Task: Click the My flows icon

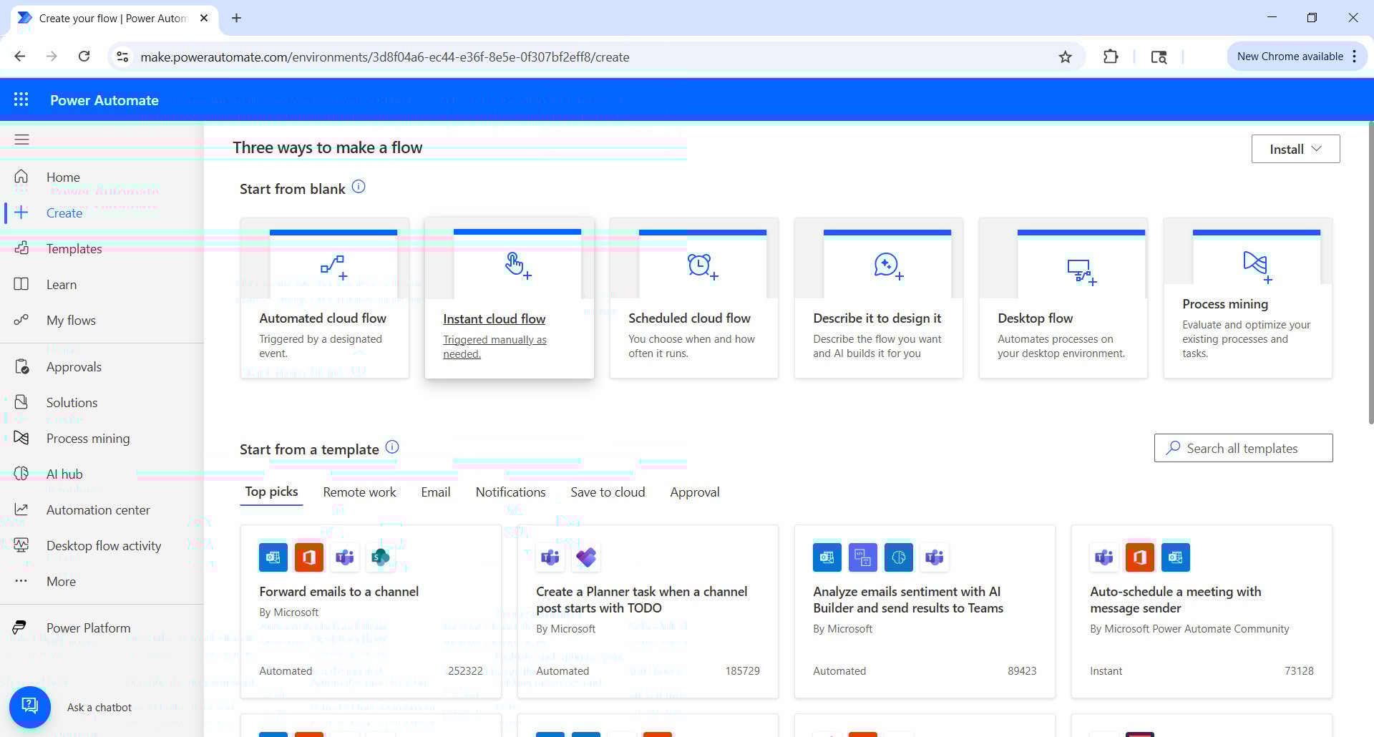Action: (x=21, y=320)
